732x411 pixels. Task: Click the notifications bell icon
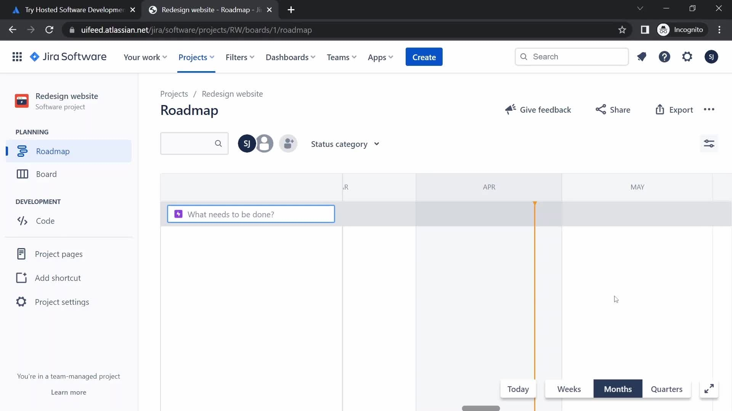[642, 57]
